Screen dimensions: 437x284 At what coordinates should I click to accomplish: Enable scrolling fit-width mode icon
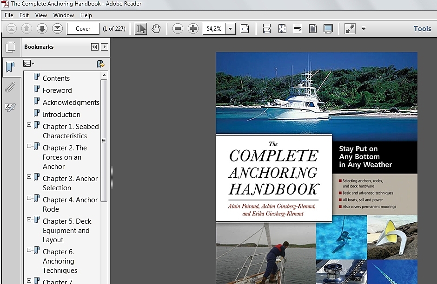(x=267, y=29)
